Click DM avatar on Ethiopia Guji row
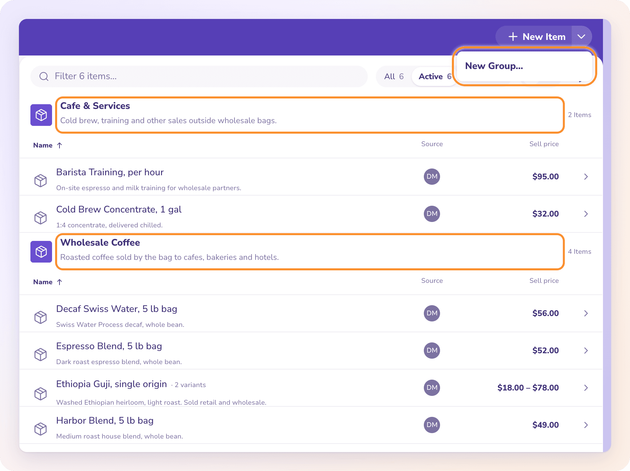The image size is (630, 471). (x=432, y=388)
